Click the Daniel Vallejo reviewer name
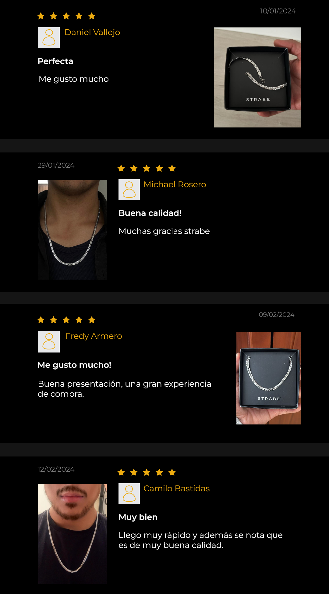329x594 pixels. pos(92,32)
